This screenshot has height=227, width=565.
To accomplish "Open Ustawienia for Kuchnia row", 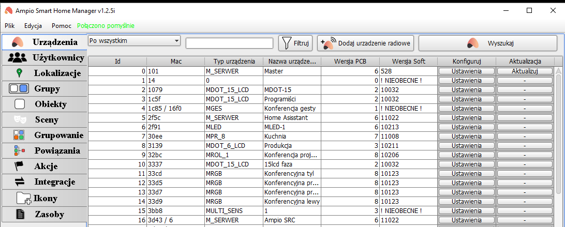I will click(x=467, y=137).
